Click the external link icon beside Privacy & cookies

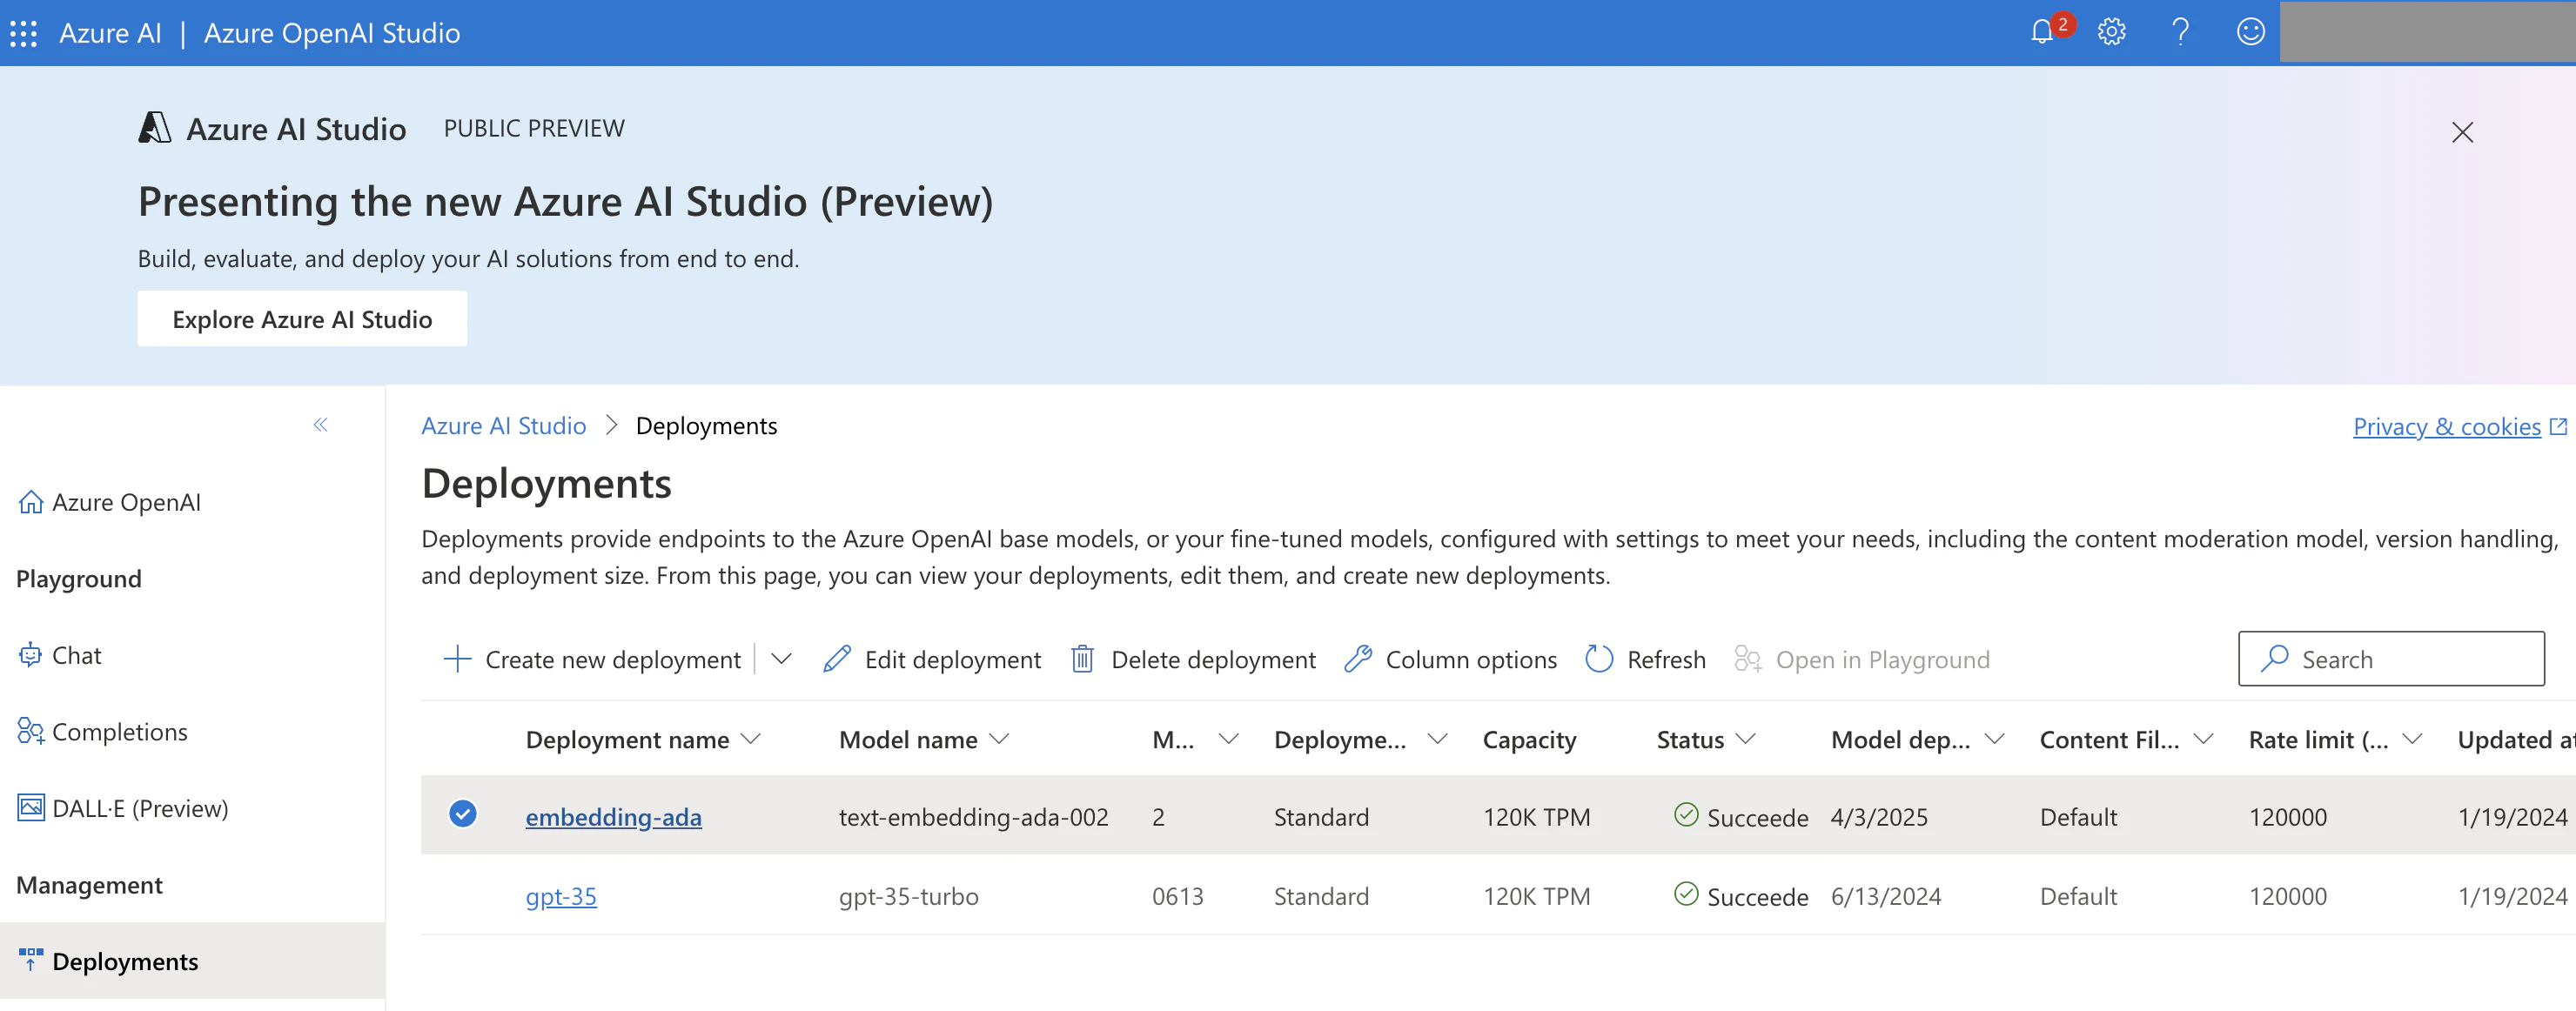click(x=2558, y=427)
